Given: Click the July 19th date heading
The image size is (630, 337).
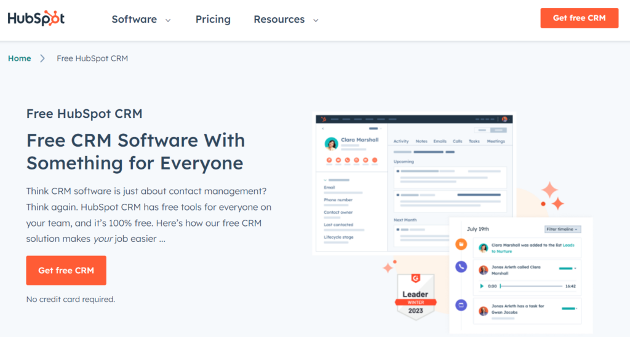Looking at the screenshot, I should pos(477,229).
